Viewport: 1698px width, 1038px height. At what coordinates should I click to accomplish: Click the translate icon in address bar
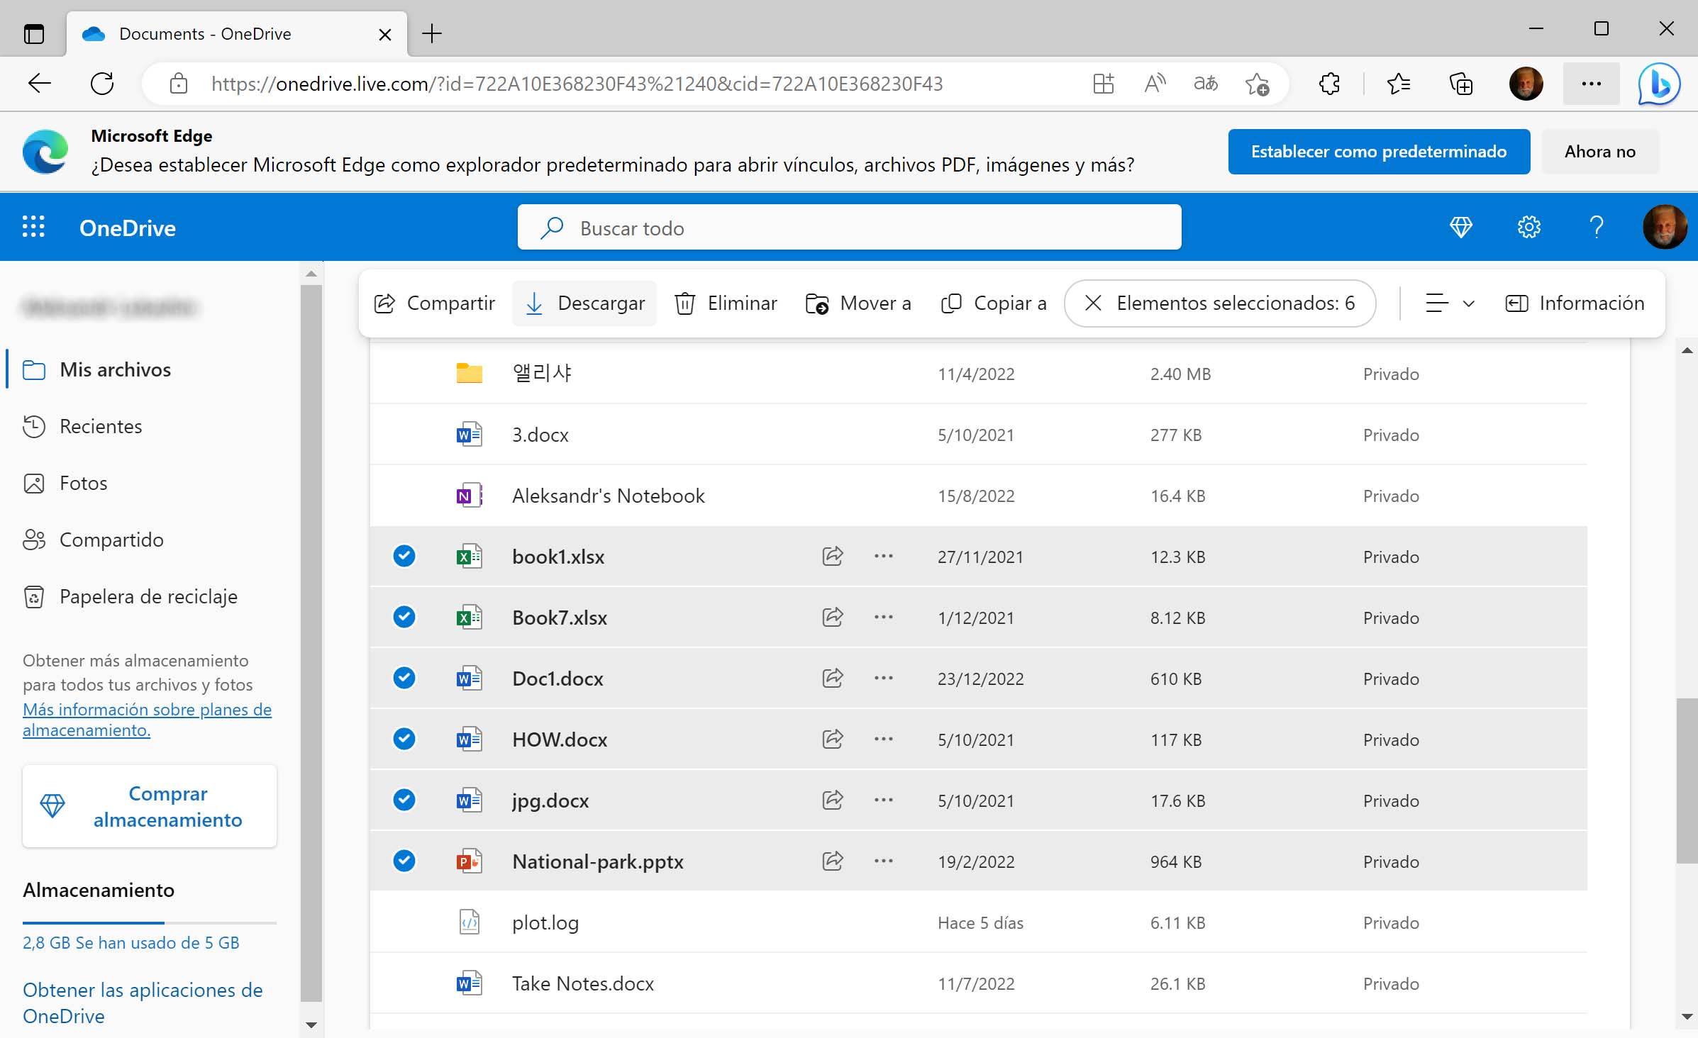point(1206,84)
